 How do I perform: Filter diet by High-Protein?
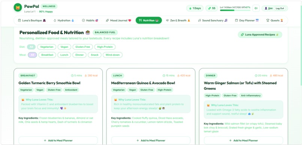pyautogui.click(x=105, y=47)
